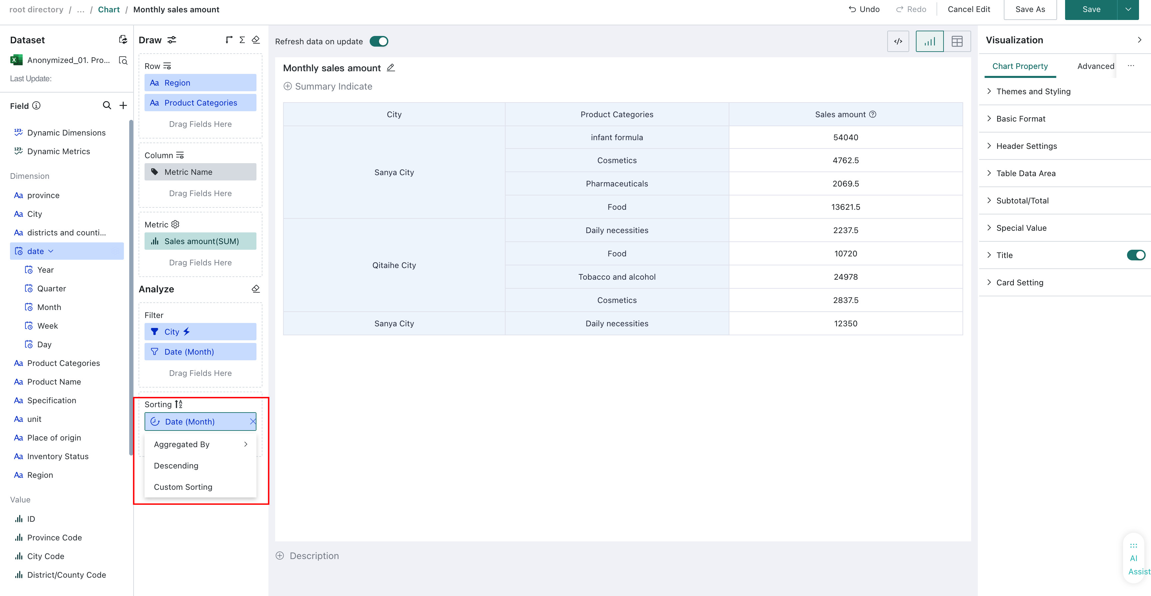
Task: Edit chart title pencil icon
Action: point(391,68)
